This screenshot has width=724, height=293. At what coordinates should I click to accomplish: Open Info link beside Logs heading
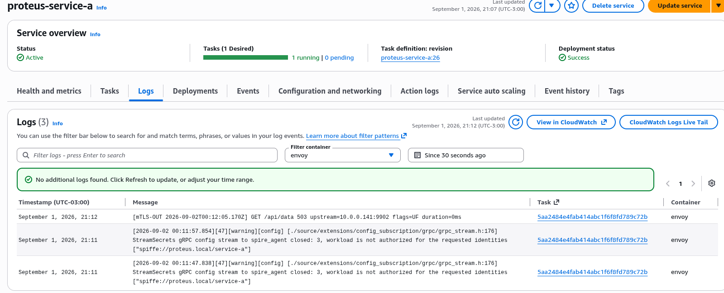click(x=58, y=123)
